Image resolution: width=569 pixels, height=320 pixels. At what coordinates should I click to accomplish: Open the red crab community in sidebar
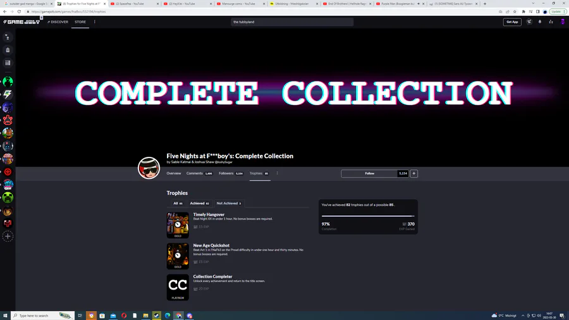coord(8,120)
